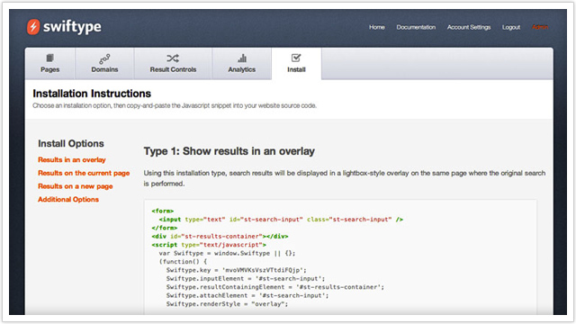
Task: Click the Swiftype lightning bolt logo icon
Action: [x=33, y=27]
